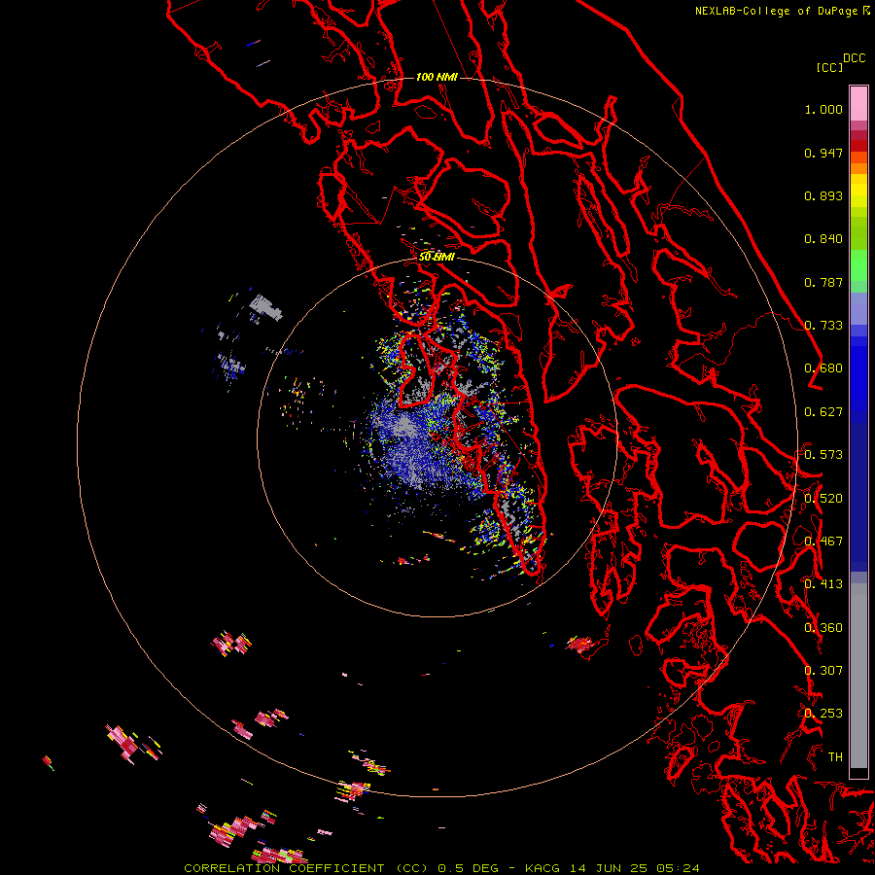This screenshot has width=875, height=875.
Task: Click the 100 NMI range ring label
Action: (437, 77)
